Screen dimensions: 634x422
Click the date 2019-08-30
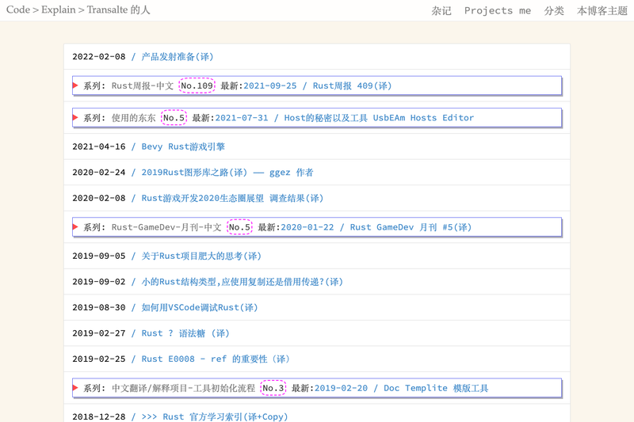[98, 308]
